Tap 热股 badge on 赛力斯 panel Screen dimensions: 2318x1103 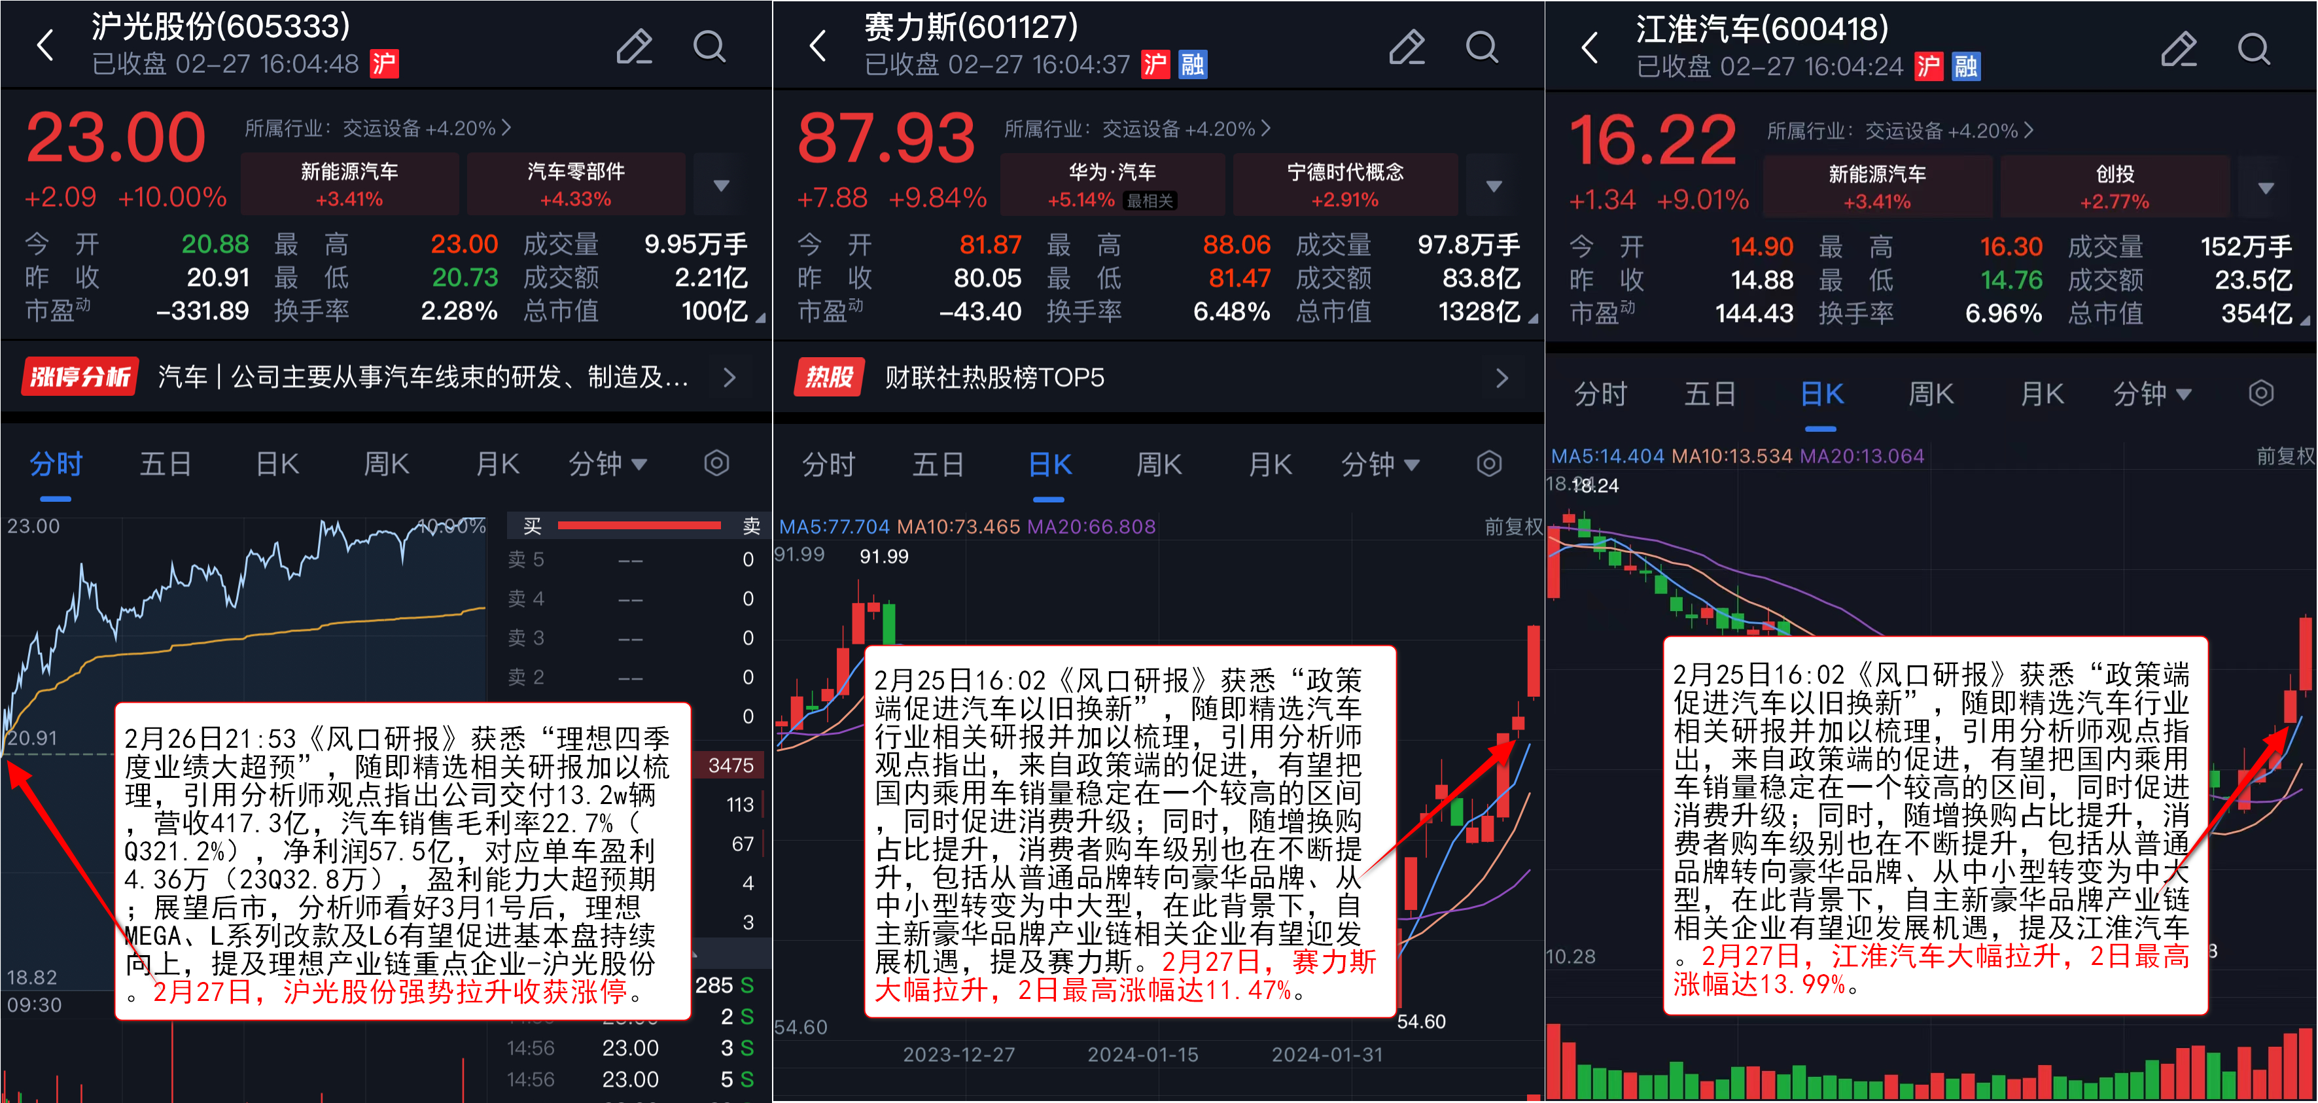click(829, 377)
